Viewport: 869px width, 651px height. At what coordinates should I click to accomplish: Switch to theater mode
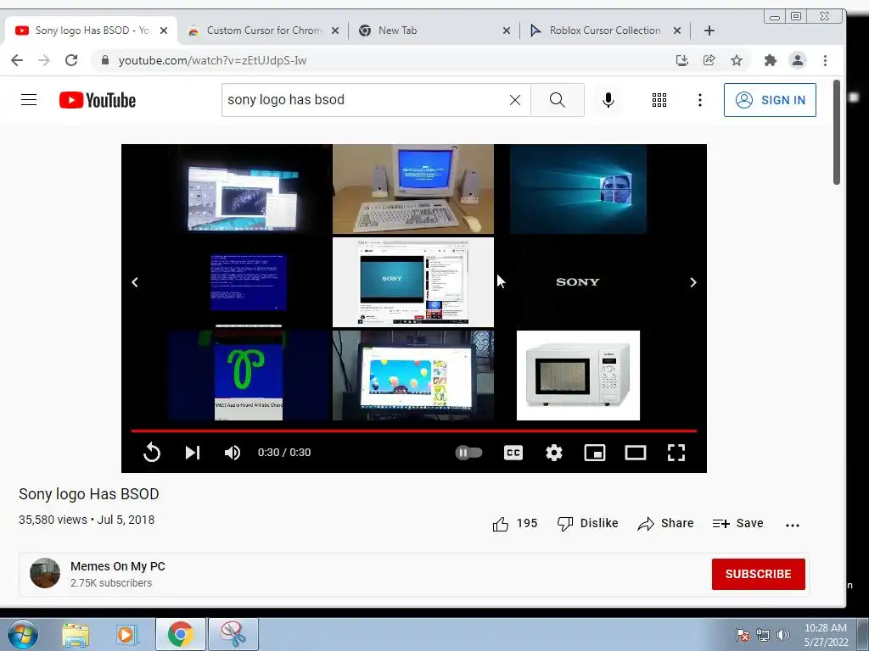635,453
